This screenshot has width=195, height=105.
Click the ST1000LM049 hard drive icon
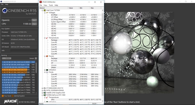tap(45, 88)
